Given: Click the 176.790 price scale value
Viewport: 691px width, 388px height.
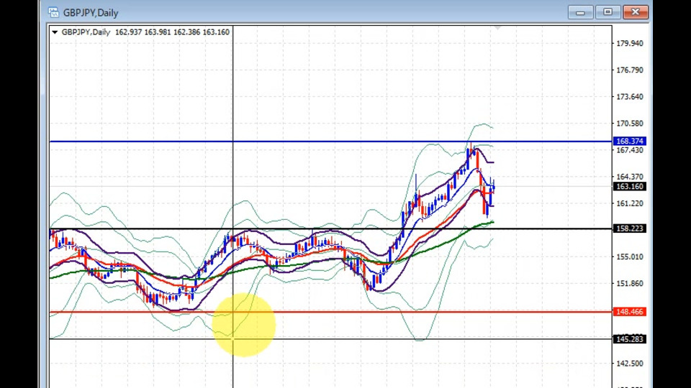Looking at the screenshot, I should pos(630,70).
